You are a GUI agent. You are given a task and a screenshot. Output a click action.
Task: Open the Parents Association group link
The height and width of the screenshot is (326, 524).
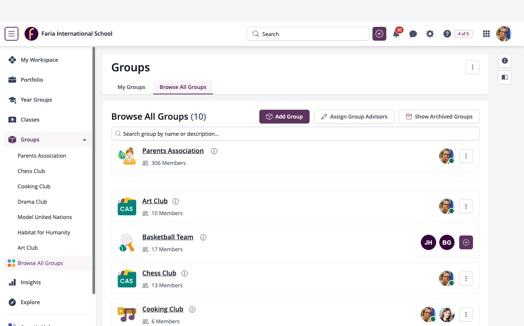[x=173, y=151]
